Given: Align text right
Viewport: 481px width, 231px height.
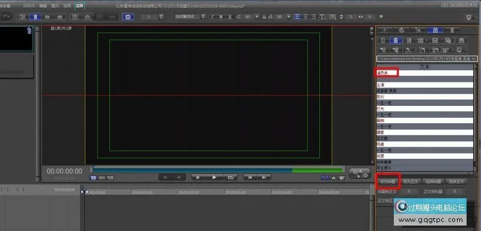Looking at the screenshot, I should [313, 17].
